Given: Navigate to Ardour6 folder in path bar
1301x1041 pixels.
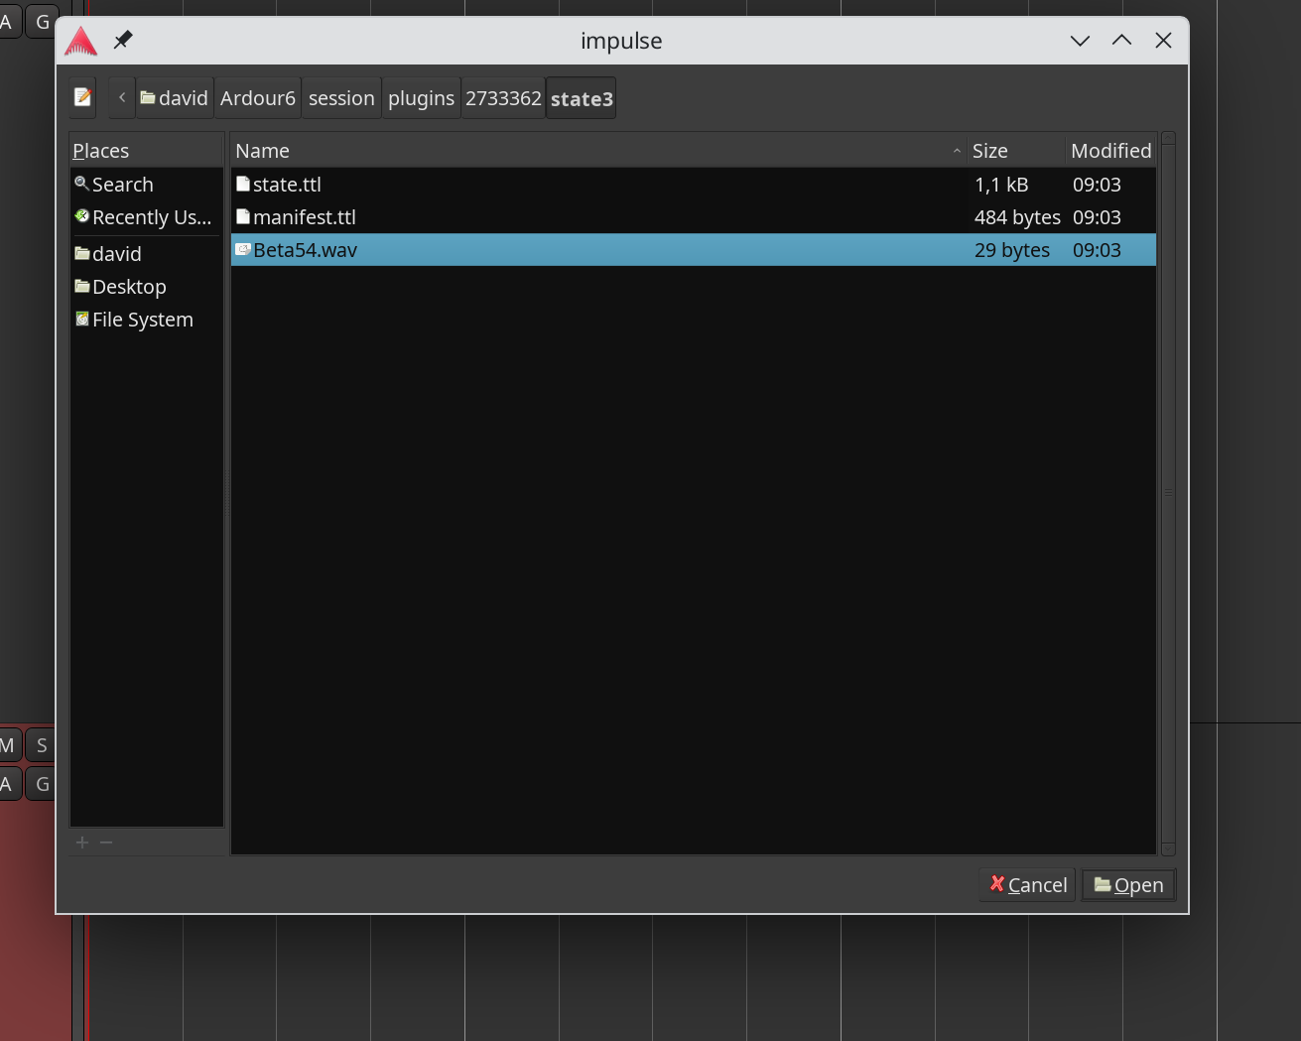Looking at the screenshot, I should tap(258, 98).
